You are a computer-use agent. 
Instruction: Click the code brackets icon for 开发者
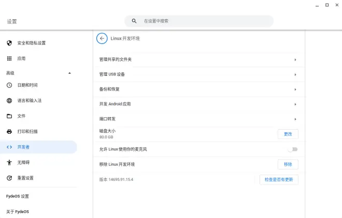pyautogui.click(x=9, y=147)
